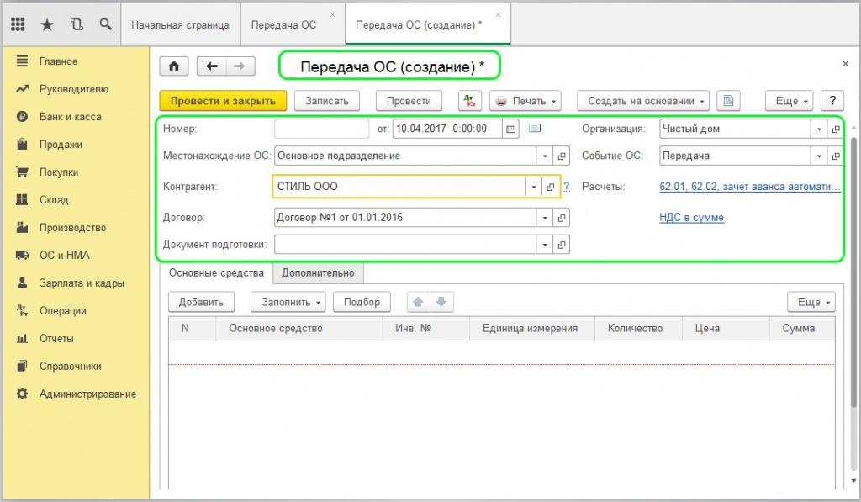Open Favorites star icon
This screenshot has width=861, height=502.
pos(47,24)
